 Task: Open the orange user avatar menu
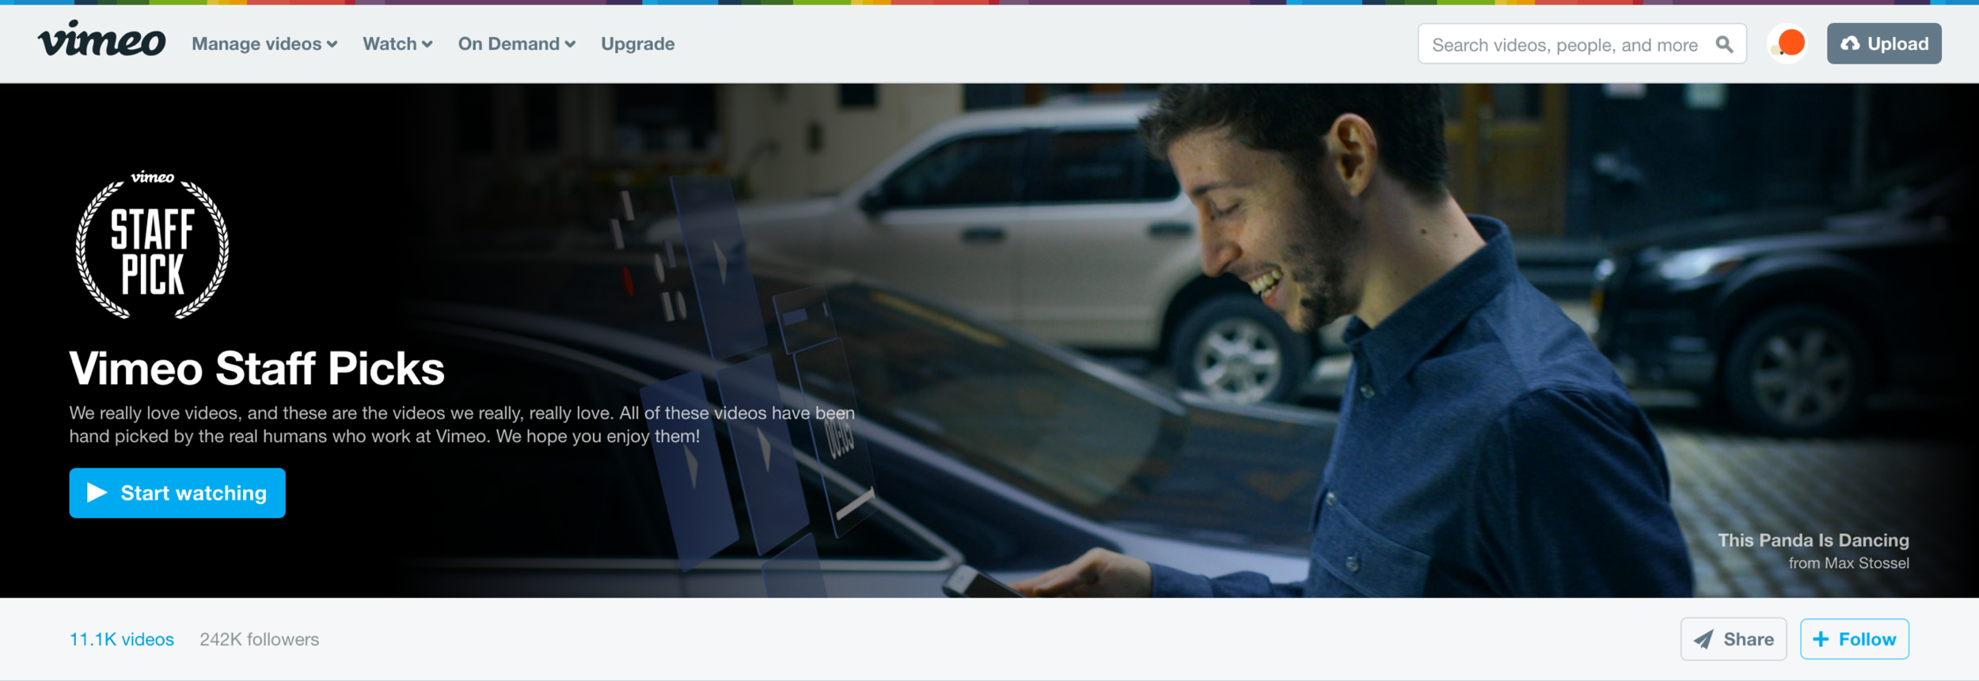pos(1788,44)
